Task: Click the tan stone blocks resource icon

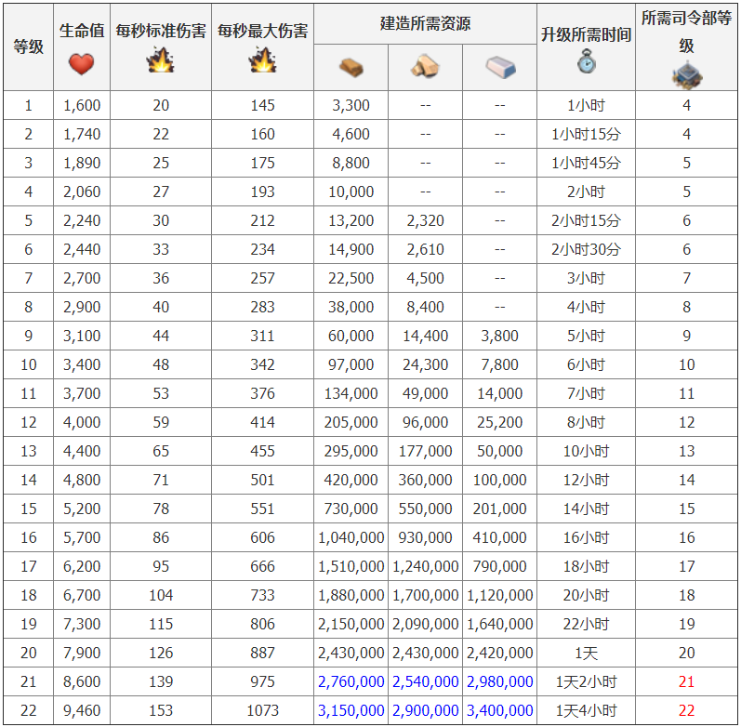Action: coord(425,67)
